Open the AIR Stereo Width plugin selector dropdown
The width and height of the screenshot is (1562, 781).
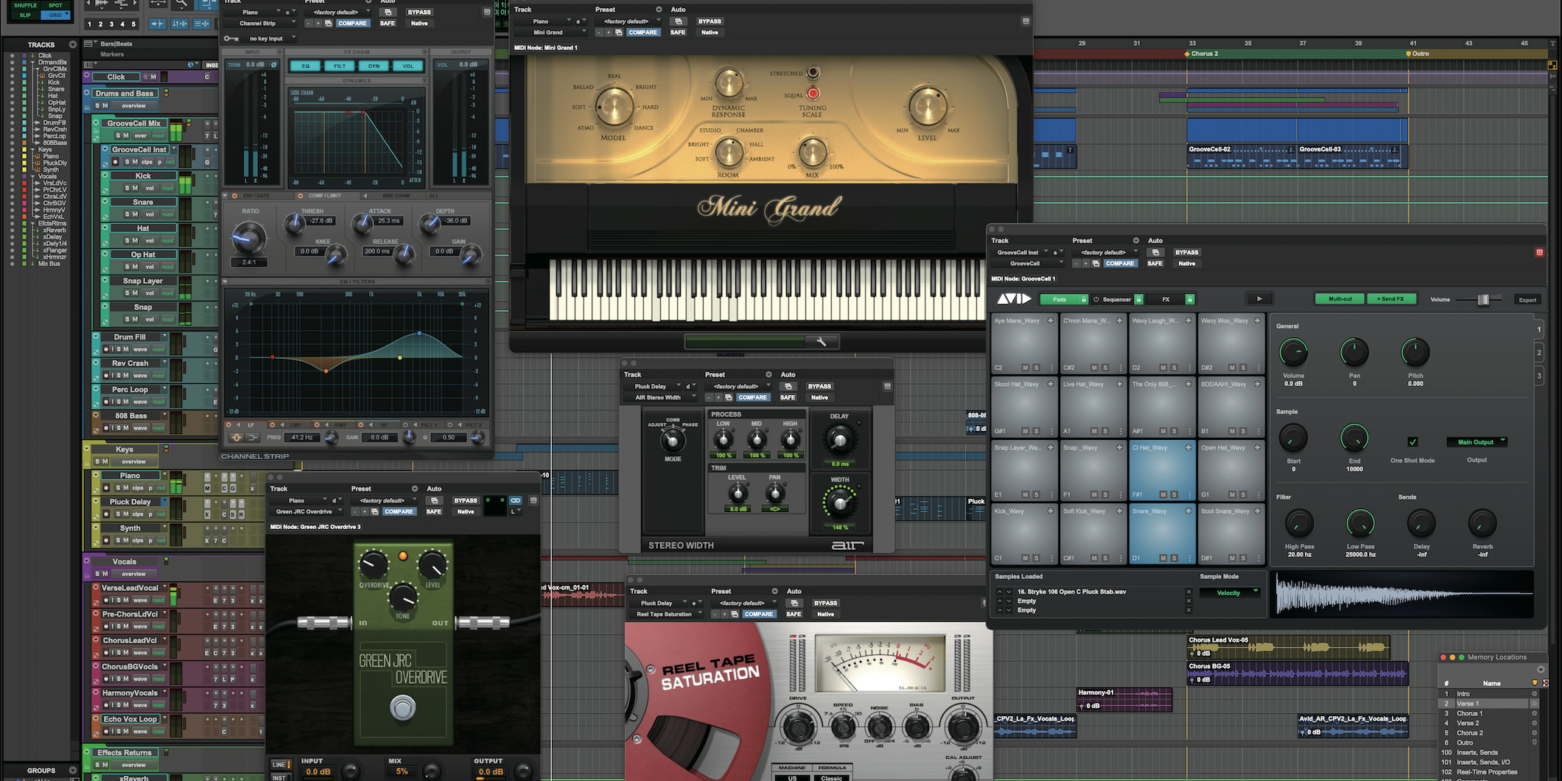tap(660, 397)
